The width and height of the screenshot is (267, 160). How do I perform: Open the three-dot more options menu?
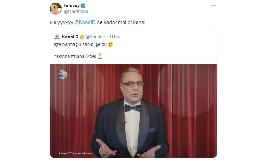tap(214, 6)
